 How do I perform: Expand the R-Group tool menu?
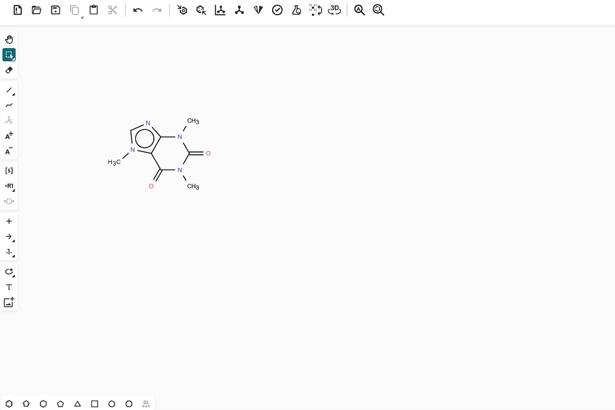pos(14,191)
